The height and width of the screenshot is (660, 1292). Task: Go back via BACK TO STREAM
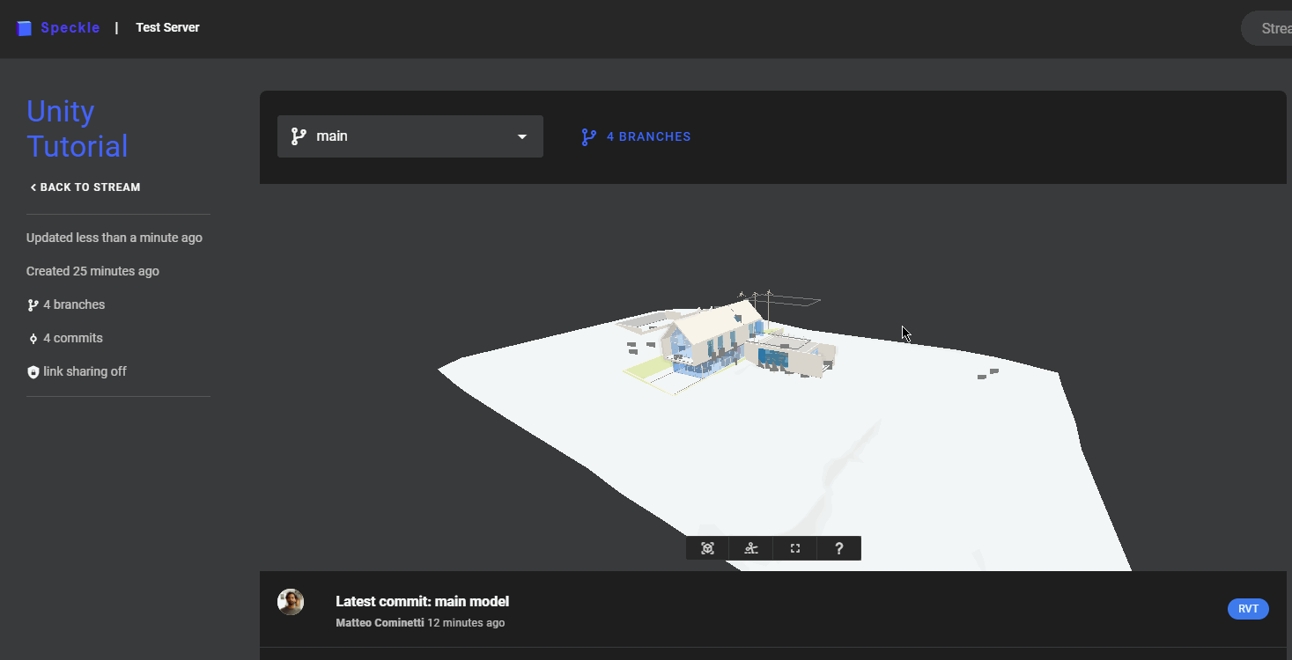point(85,187)
